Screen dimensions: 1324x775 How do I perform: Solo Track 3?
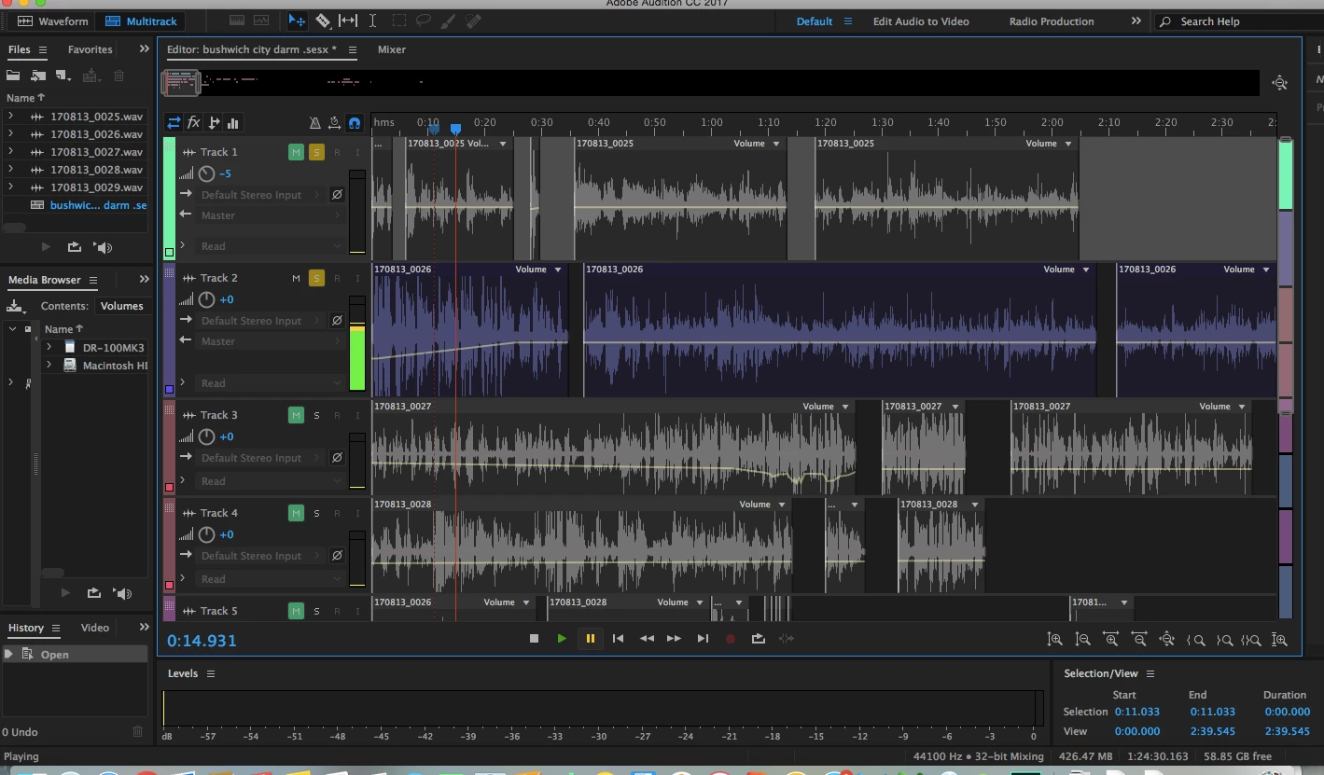316,415
